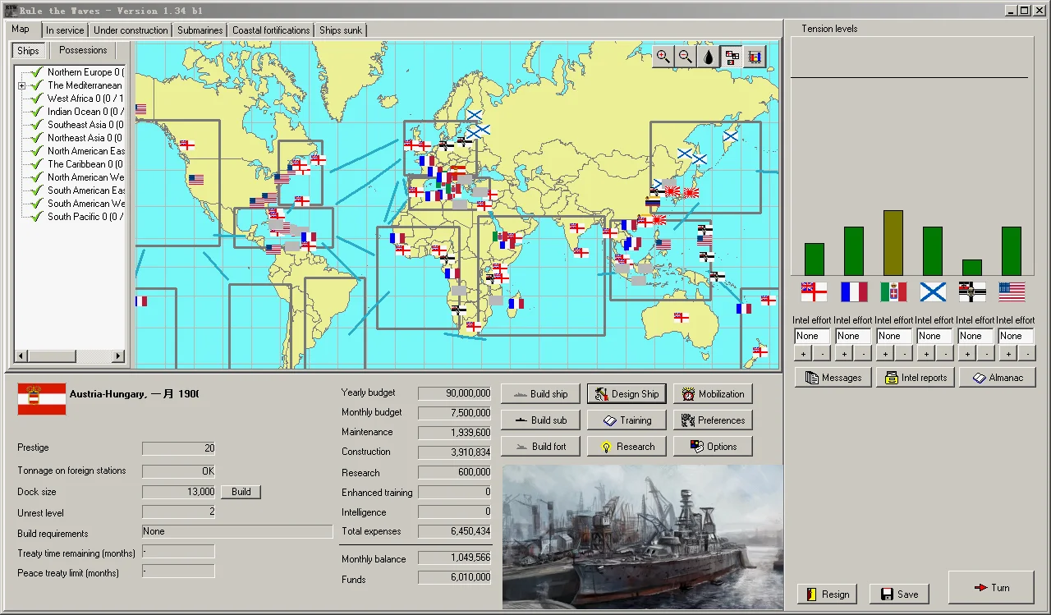Open the Almanac
Image resolution: width=1051 pixels, height=615 pixels.
998,378
